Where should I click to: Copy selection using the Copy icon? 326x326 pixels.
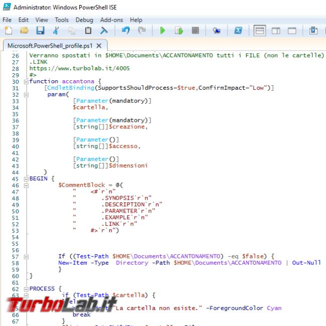point(72,31)
